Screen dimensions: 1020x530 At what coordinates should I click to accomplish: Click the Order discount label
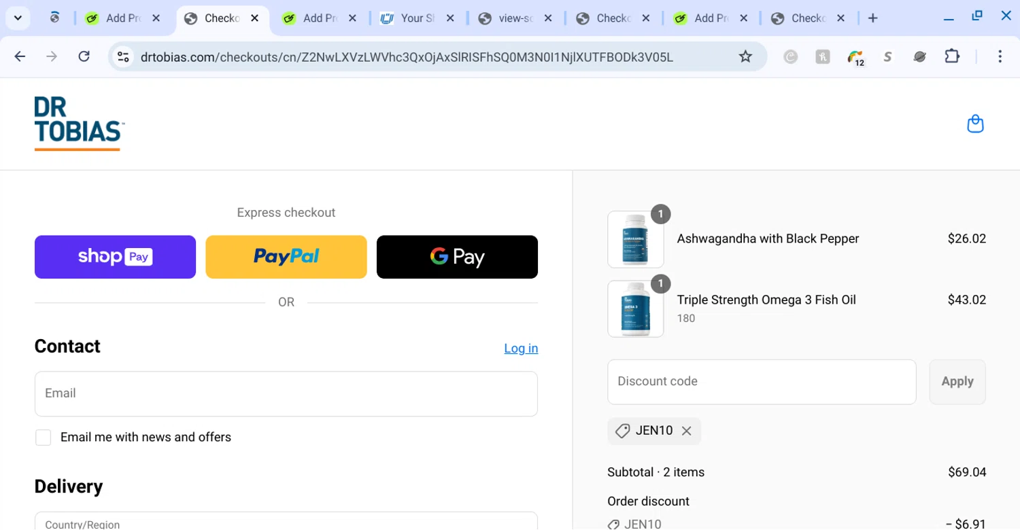coord(648,501)
